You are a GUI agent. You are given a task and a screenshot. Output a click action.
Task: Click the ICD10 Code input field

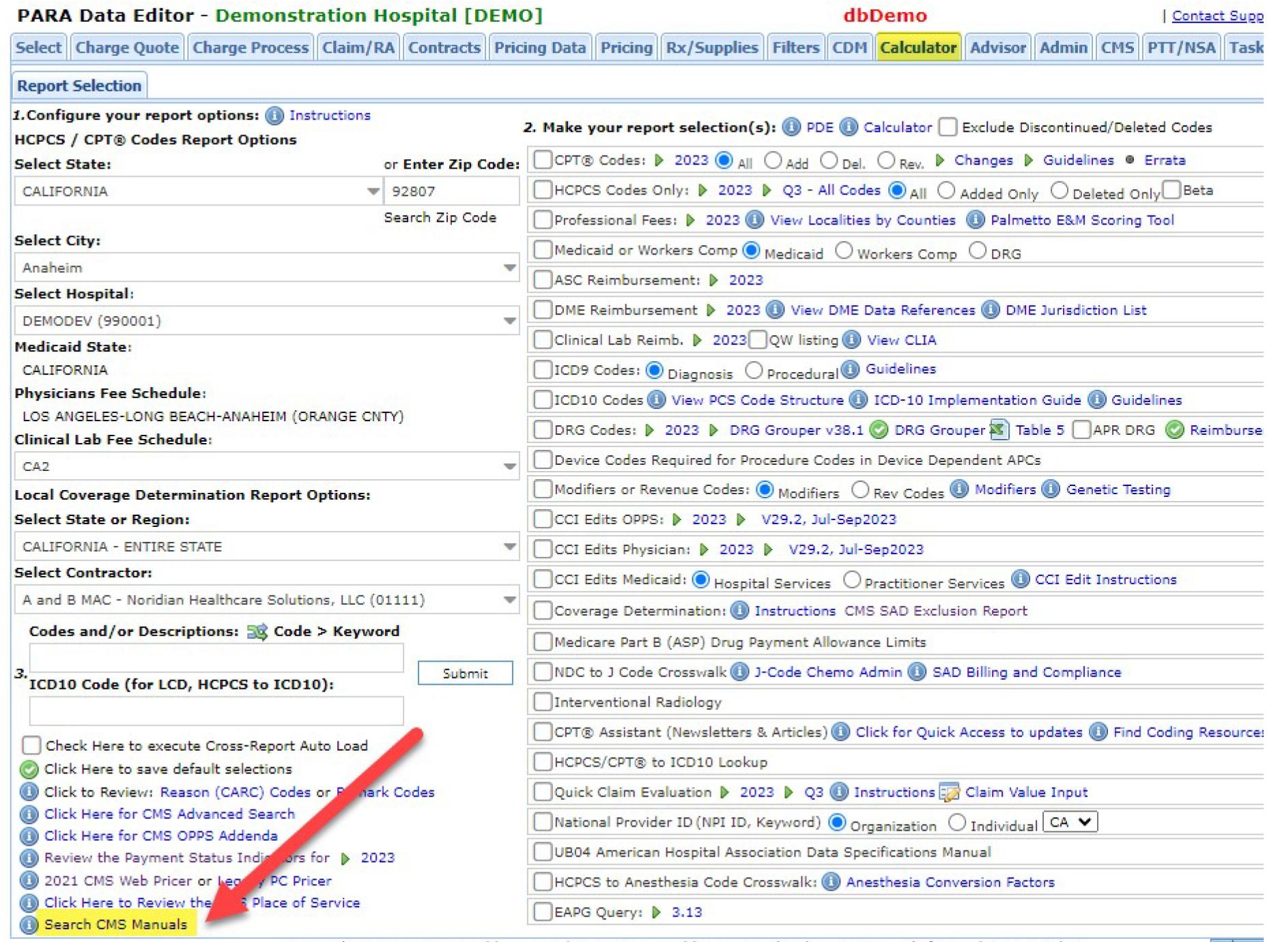pos(216,711)
